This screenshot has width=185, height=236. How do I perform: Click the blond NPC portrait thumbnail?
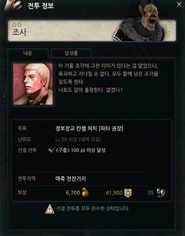pyautogui.click(x=33, y=84)
